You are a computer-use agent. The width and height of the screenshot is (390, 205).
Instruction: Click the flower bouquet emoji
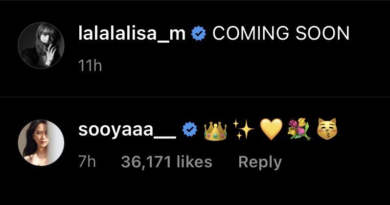click(299, 129)
